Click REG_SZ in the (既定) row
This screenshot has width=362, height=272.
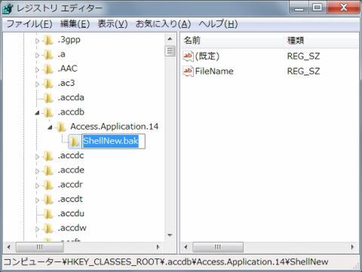pos(303,57)
